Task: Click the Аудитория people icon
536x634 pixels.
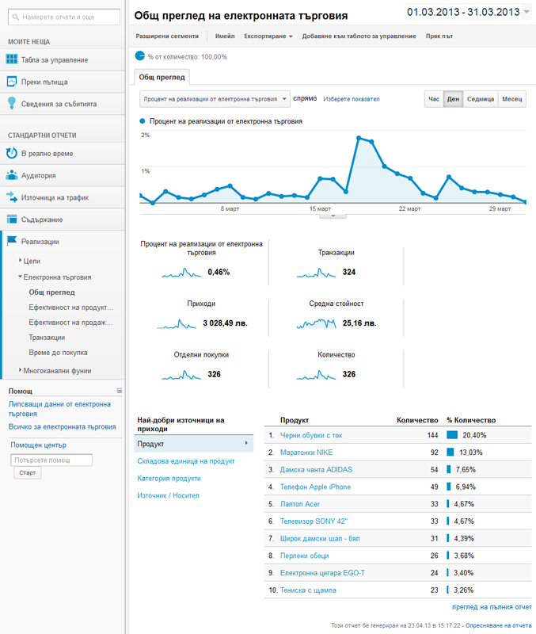Action: coord(12,175)
